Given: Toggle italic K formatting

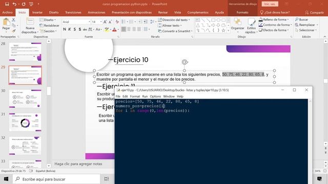Looking at the screenshot, I should [70, 30].
